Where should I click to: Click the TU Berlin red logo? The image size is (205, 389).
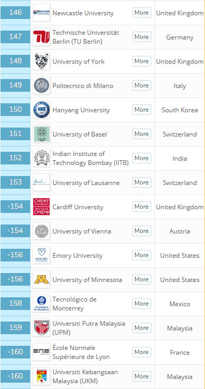coord(42,37)
